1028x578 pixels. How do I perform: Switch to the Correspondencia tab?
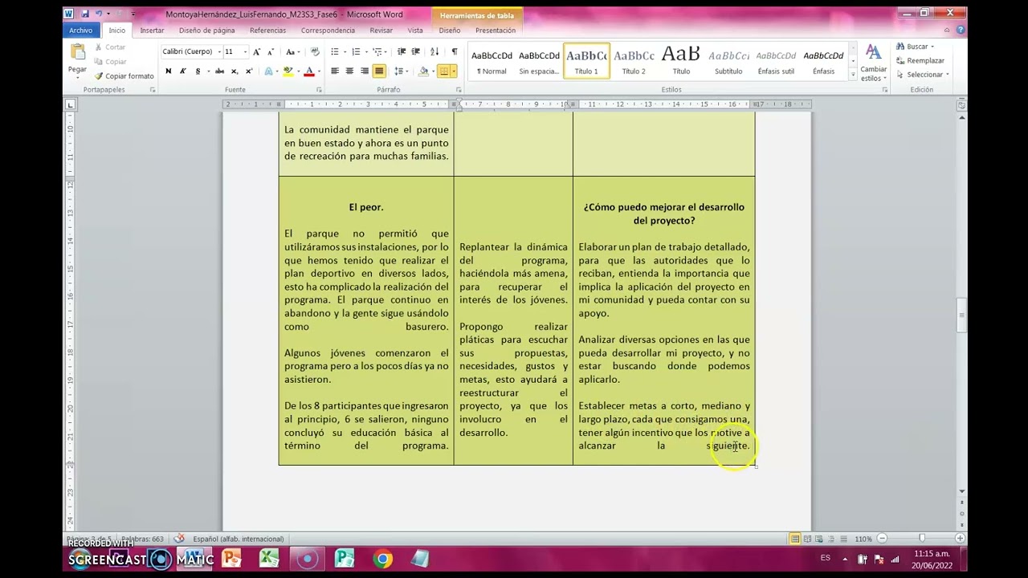328,31
